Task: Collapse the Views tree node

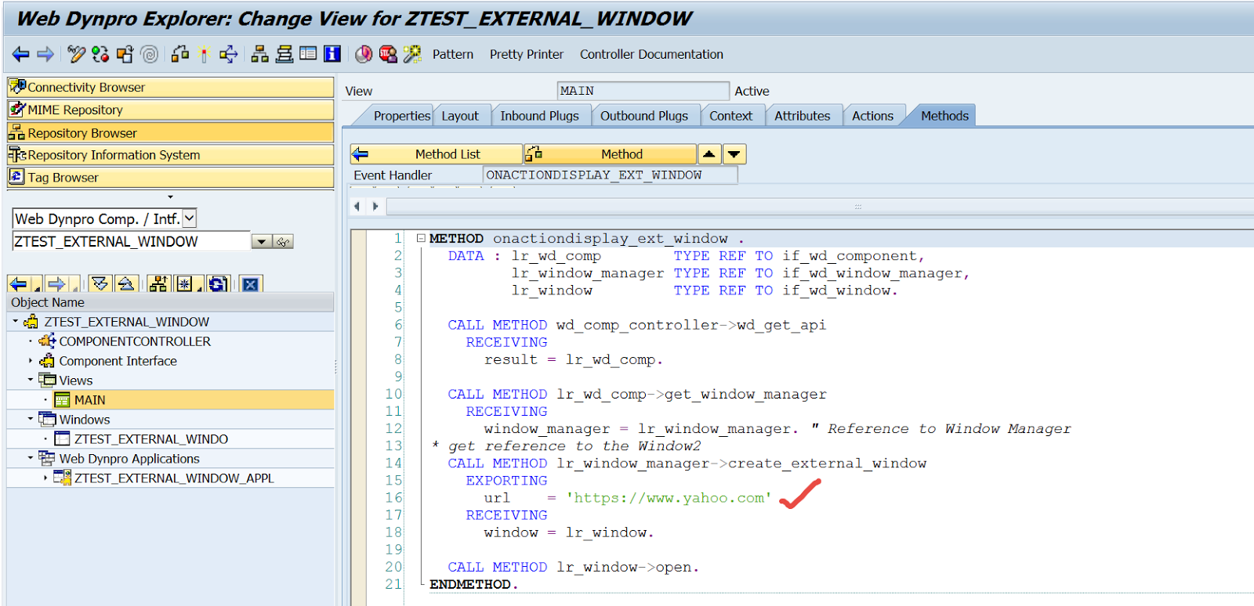Action: [x=31, y=380]
